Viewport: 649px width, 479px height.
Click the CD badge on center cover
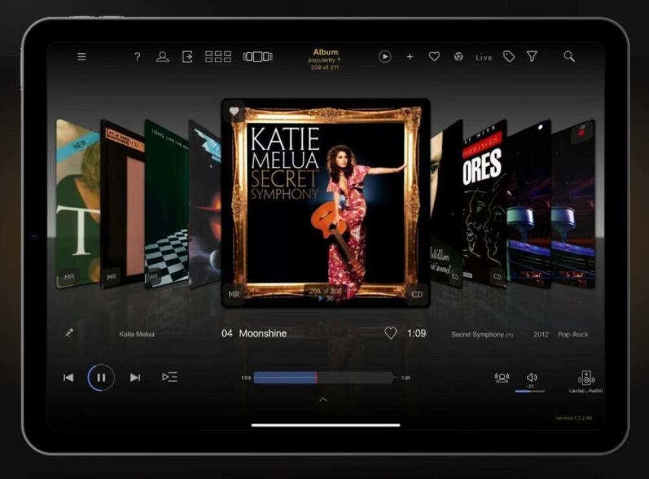[x=417, y=294]
